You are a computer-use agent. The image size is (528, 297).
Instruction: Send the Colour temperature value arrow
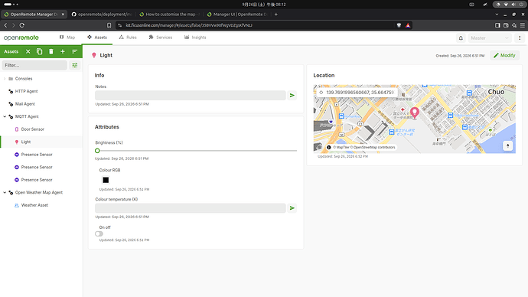coord(292,208)
